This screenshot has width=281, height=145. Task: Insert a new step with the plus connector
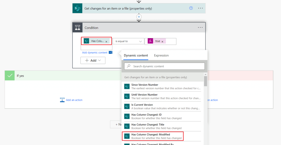(139, 17)
